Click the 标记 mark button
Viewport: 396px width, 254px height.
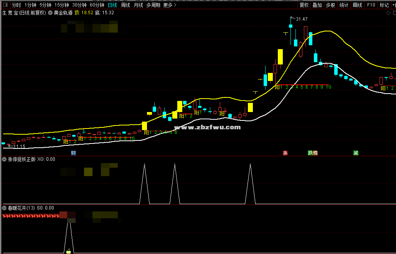pyautogui.click(x=384, y=5)
